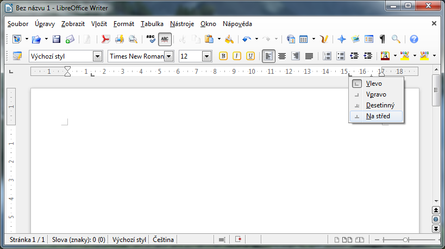The height and width of the screenshot is (249, 445).
Task: Open Times New Roman font list
Action: (169, 56)
